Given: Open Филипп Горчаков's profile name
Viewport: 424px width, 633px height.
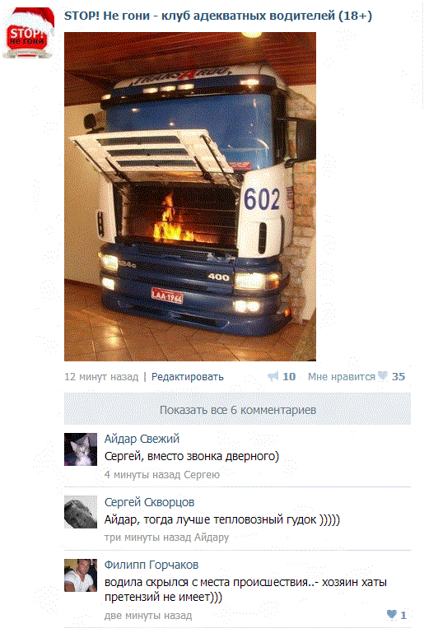Looking at the screenshot, I should pos(151,565).
